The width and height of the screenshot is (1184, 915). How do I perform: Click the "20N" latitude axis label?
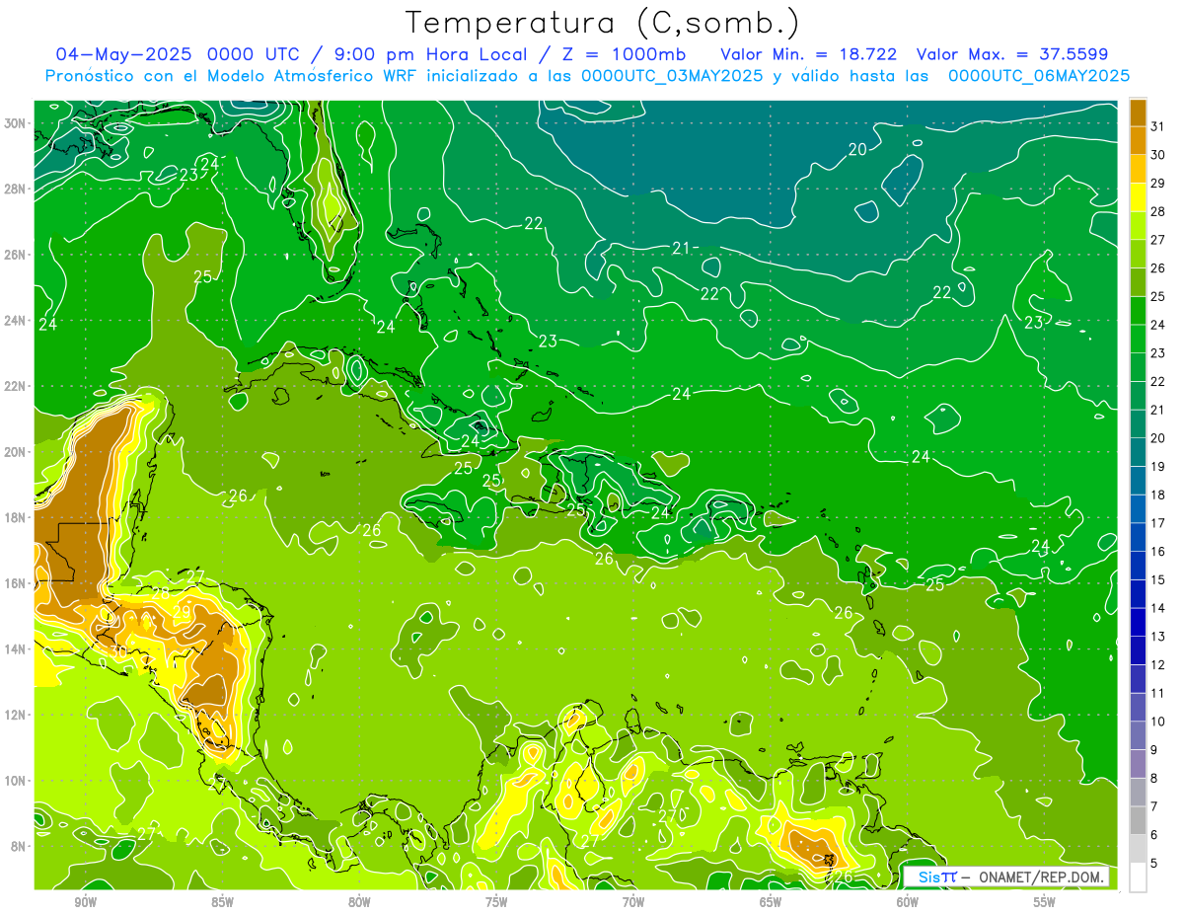[x=14, y=451]
